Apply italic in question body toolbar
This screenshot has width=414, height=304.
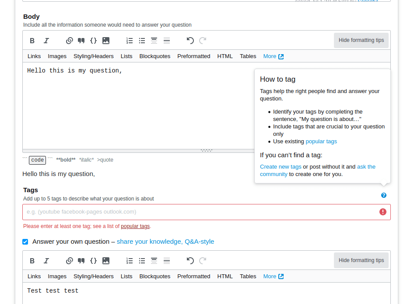(46, 41)
